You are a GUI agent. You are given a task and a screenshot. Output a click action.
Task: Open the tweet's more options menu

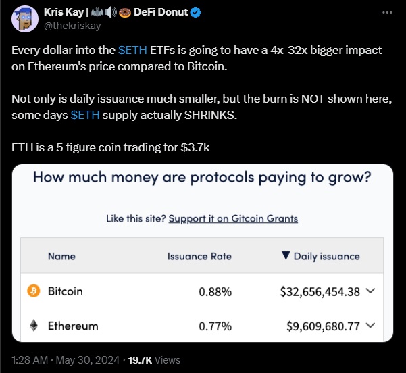(386, 12)
